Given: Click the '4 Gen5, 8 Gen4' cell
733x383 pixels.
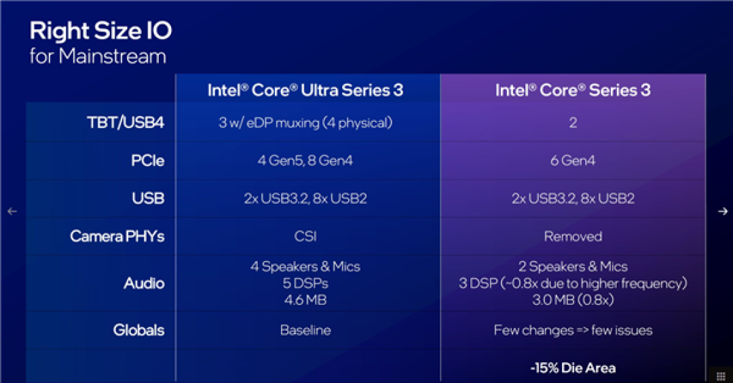Looking at the screenshot, I should 305,161.
